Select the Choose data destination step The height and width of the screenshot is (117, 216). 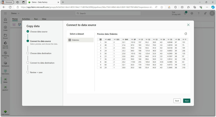(x=39, y=53)
